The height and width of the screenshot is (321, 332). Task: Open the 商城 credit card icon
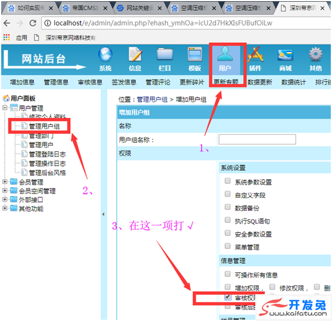coord(285,55)
